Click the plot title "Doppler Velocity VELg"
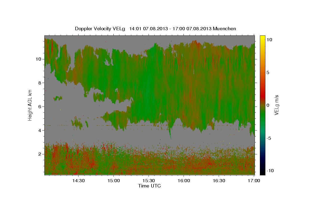Image resolution: width=315 pixels, height=210 pixels. (101, 29)
